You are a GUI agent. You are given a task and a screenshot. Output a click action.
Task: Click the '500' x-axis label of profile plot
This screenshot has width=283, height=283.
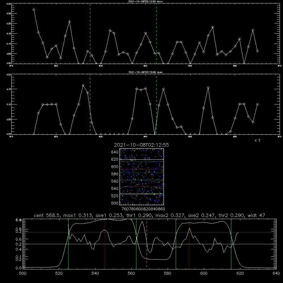[23, 273]
